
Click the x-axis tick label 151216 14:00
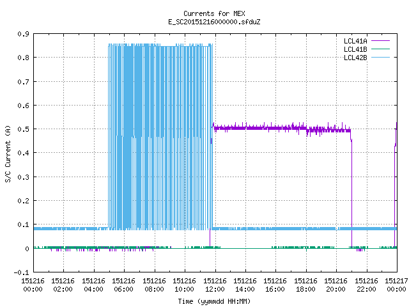[x=245, y=285]
